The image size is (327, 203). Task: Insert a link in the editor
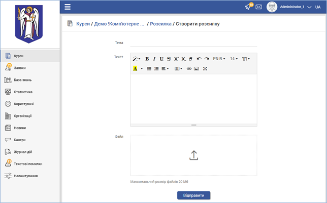click(189, 68)
